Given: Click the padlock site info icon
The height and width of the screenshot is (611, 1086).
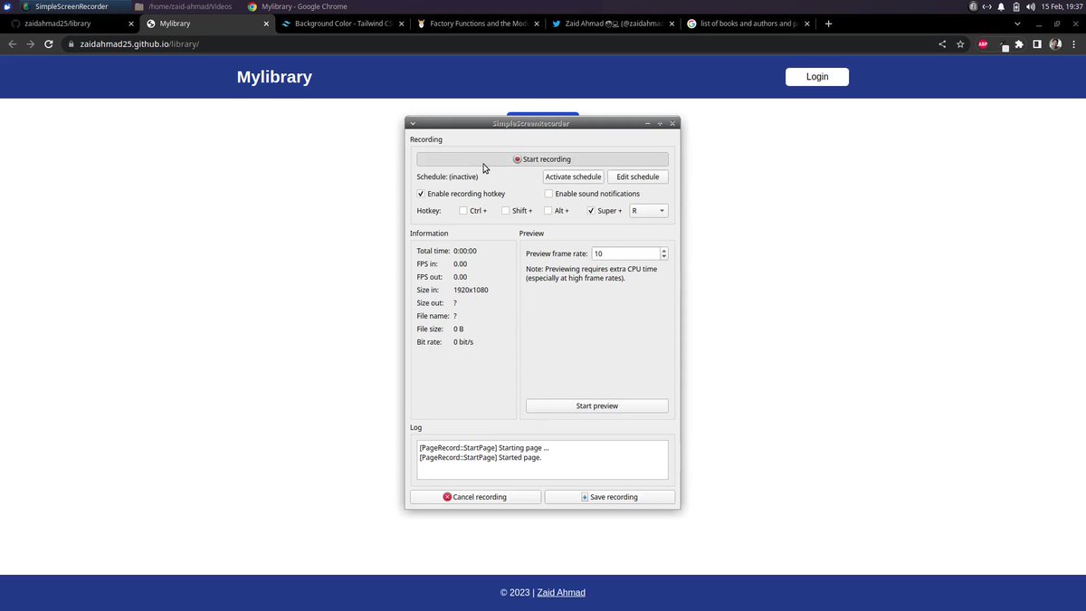Looking at the screenshot, I should pyautogui.click(x=71, y=43).
